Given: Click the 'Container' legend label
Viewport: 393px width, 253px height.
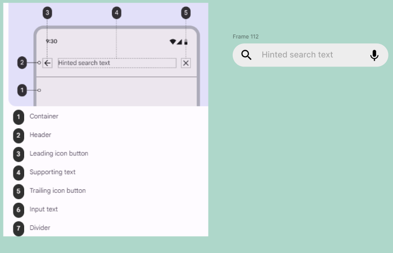Looking at the screenshot, I should click(44, 116).
